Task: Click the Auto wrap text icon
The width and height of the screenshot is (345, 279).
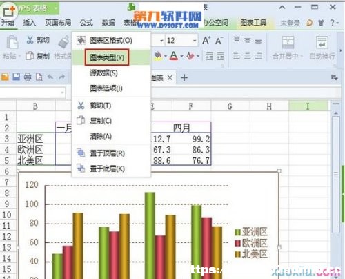Action: pyautogui.click(x=322, y=42)
